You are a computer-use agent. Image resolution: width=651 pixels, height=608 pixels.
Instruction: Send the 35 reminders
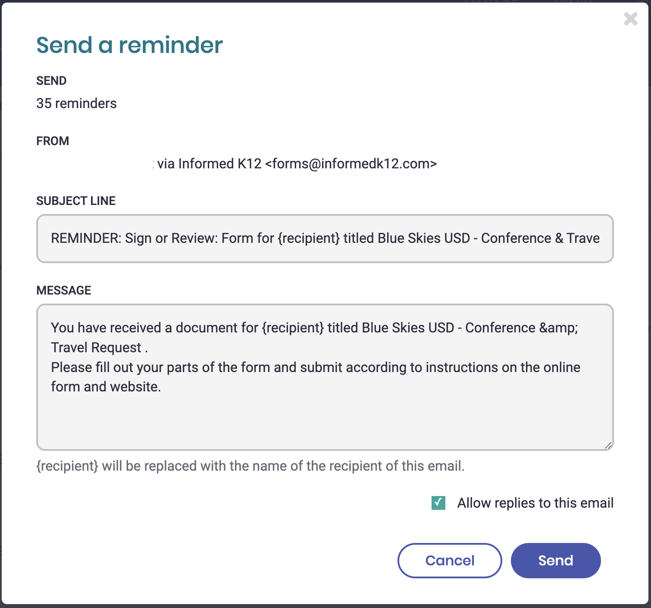click(555, 560)
